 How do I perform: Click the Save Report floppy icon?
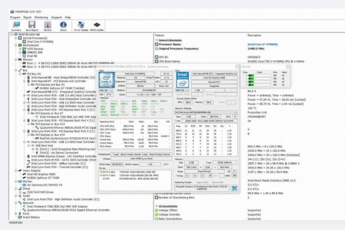tap(32, 26)
